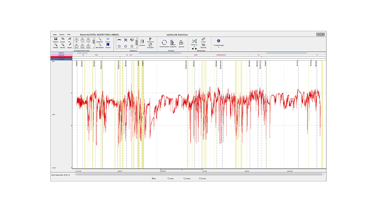Click down arrow of Tagebuch list

(x=137, y=47)
